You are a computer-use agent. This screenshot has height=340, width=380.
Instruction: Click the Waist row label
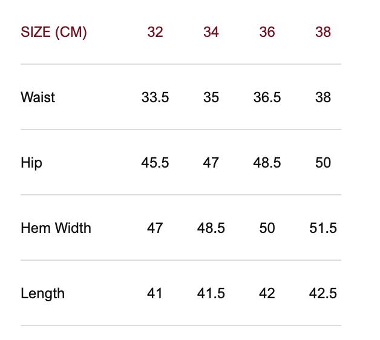point(38,97)
